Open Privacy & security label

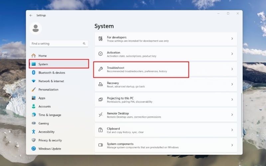pyautogui.click(x=50, y=140)
